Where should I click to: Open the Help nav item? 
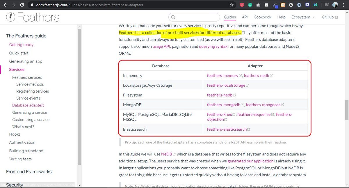(281, 17)
